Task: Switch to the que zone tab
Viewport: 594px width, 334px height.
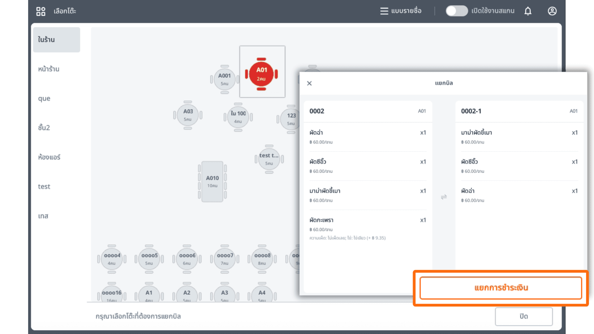Action: pos(44,98)
